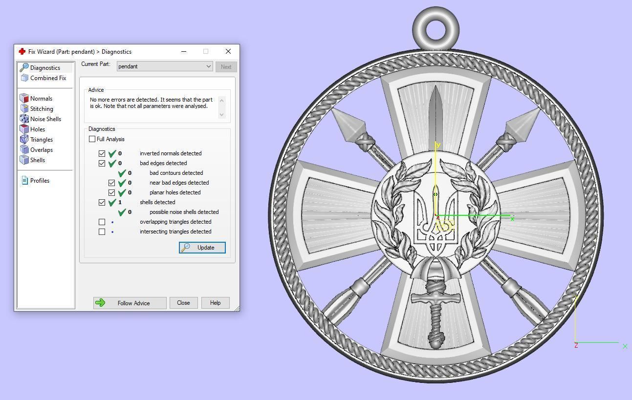632x400 pixels.
Task: Click the Follow Advice button
Action: click(130, 303)
